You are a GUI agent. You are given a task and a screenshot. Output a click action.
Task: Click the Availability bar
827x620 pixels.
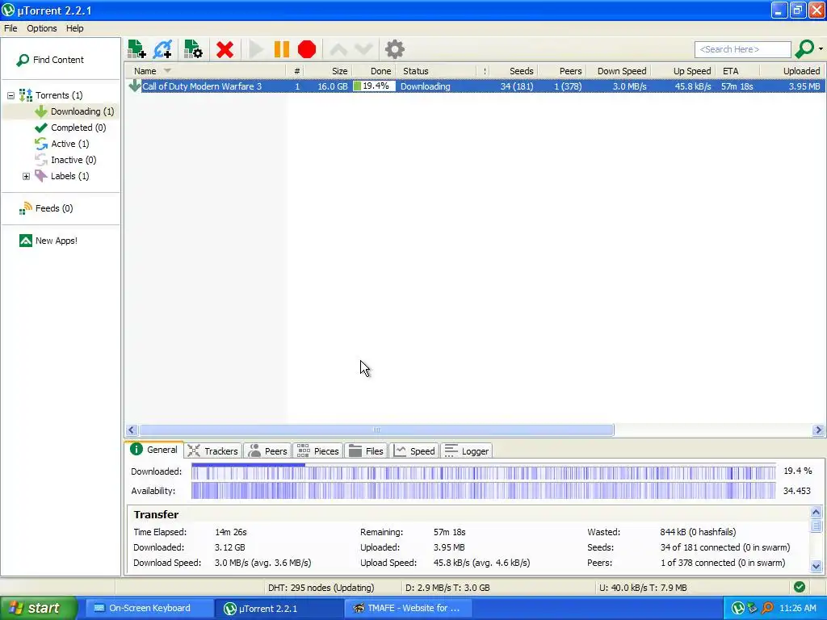pyautogui.click(x=483, y=492)
